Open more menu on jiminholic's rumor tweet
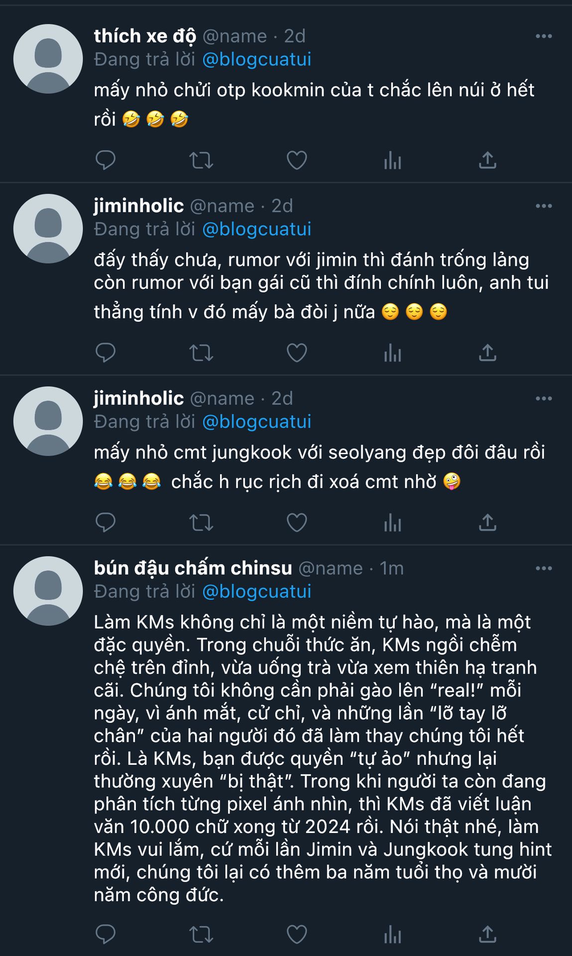Image resolution: width=572 pixels, height=956 pixels. coord(544,206)
